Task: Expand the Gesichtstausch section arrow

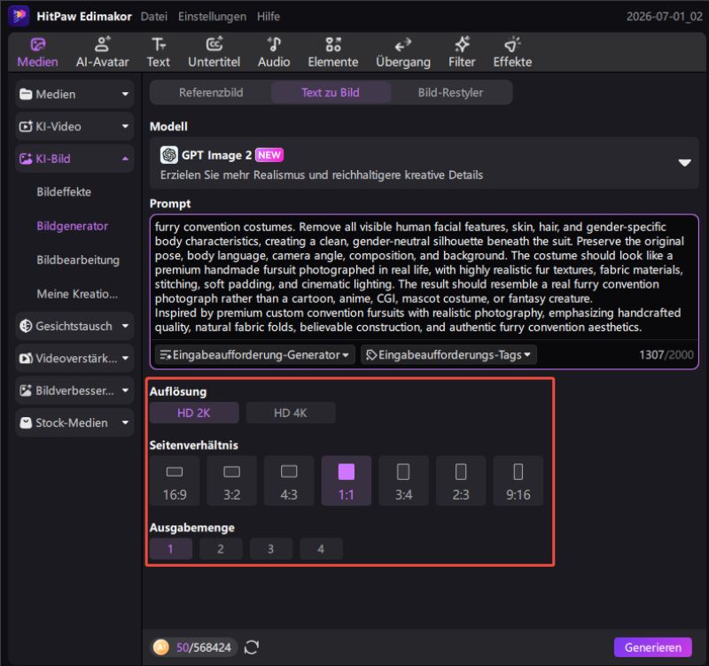Action: coord(125,326)
